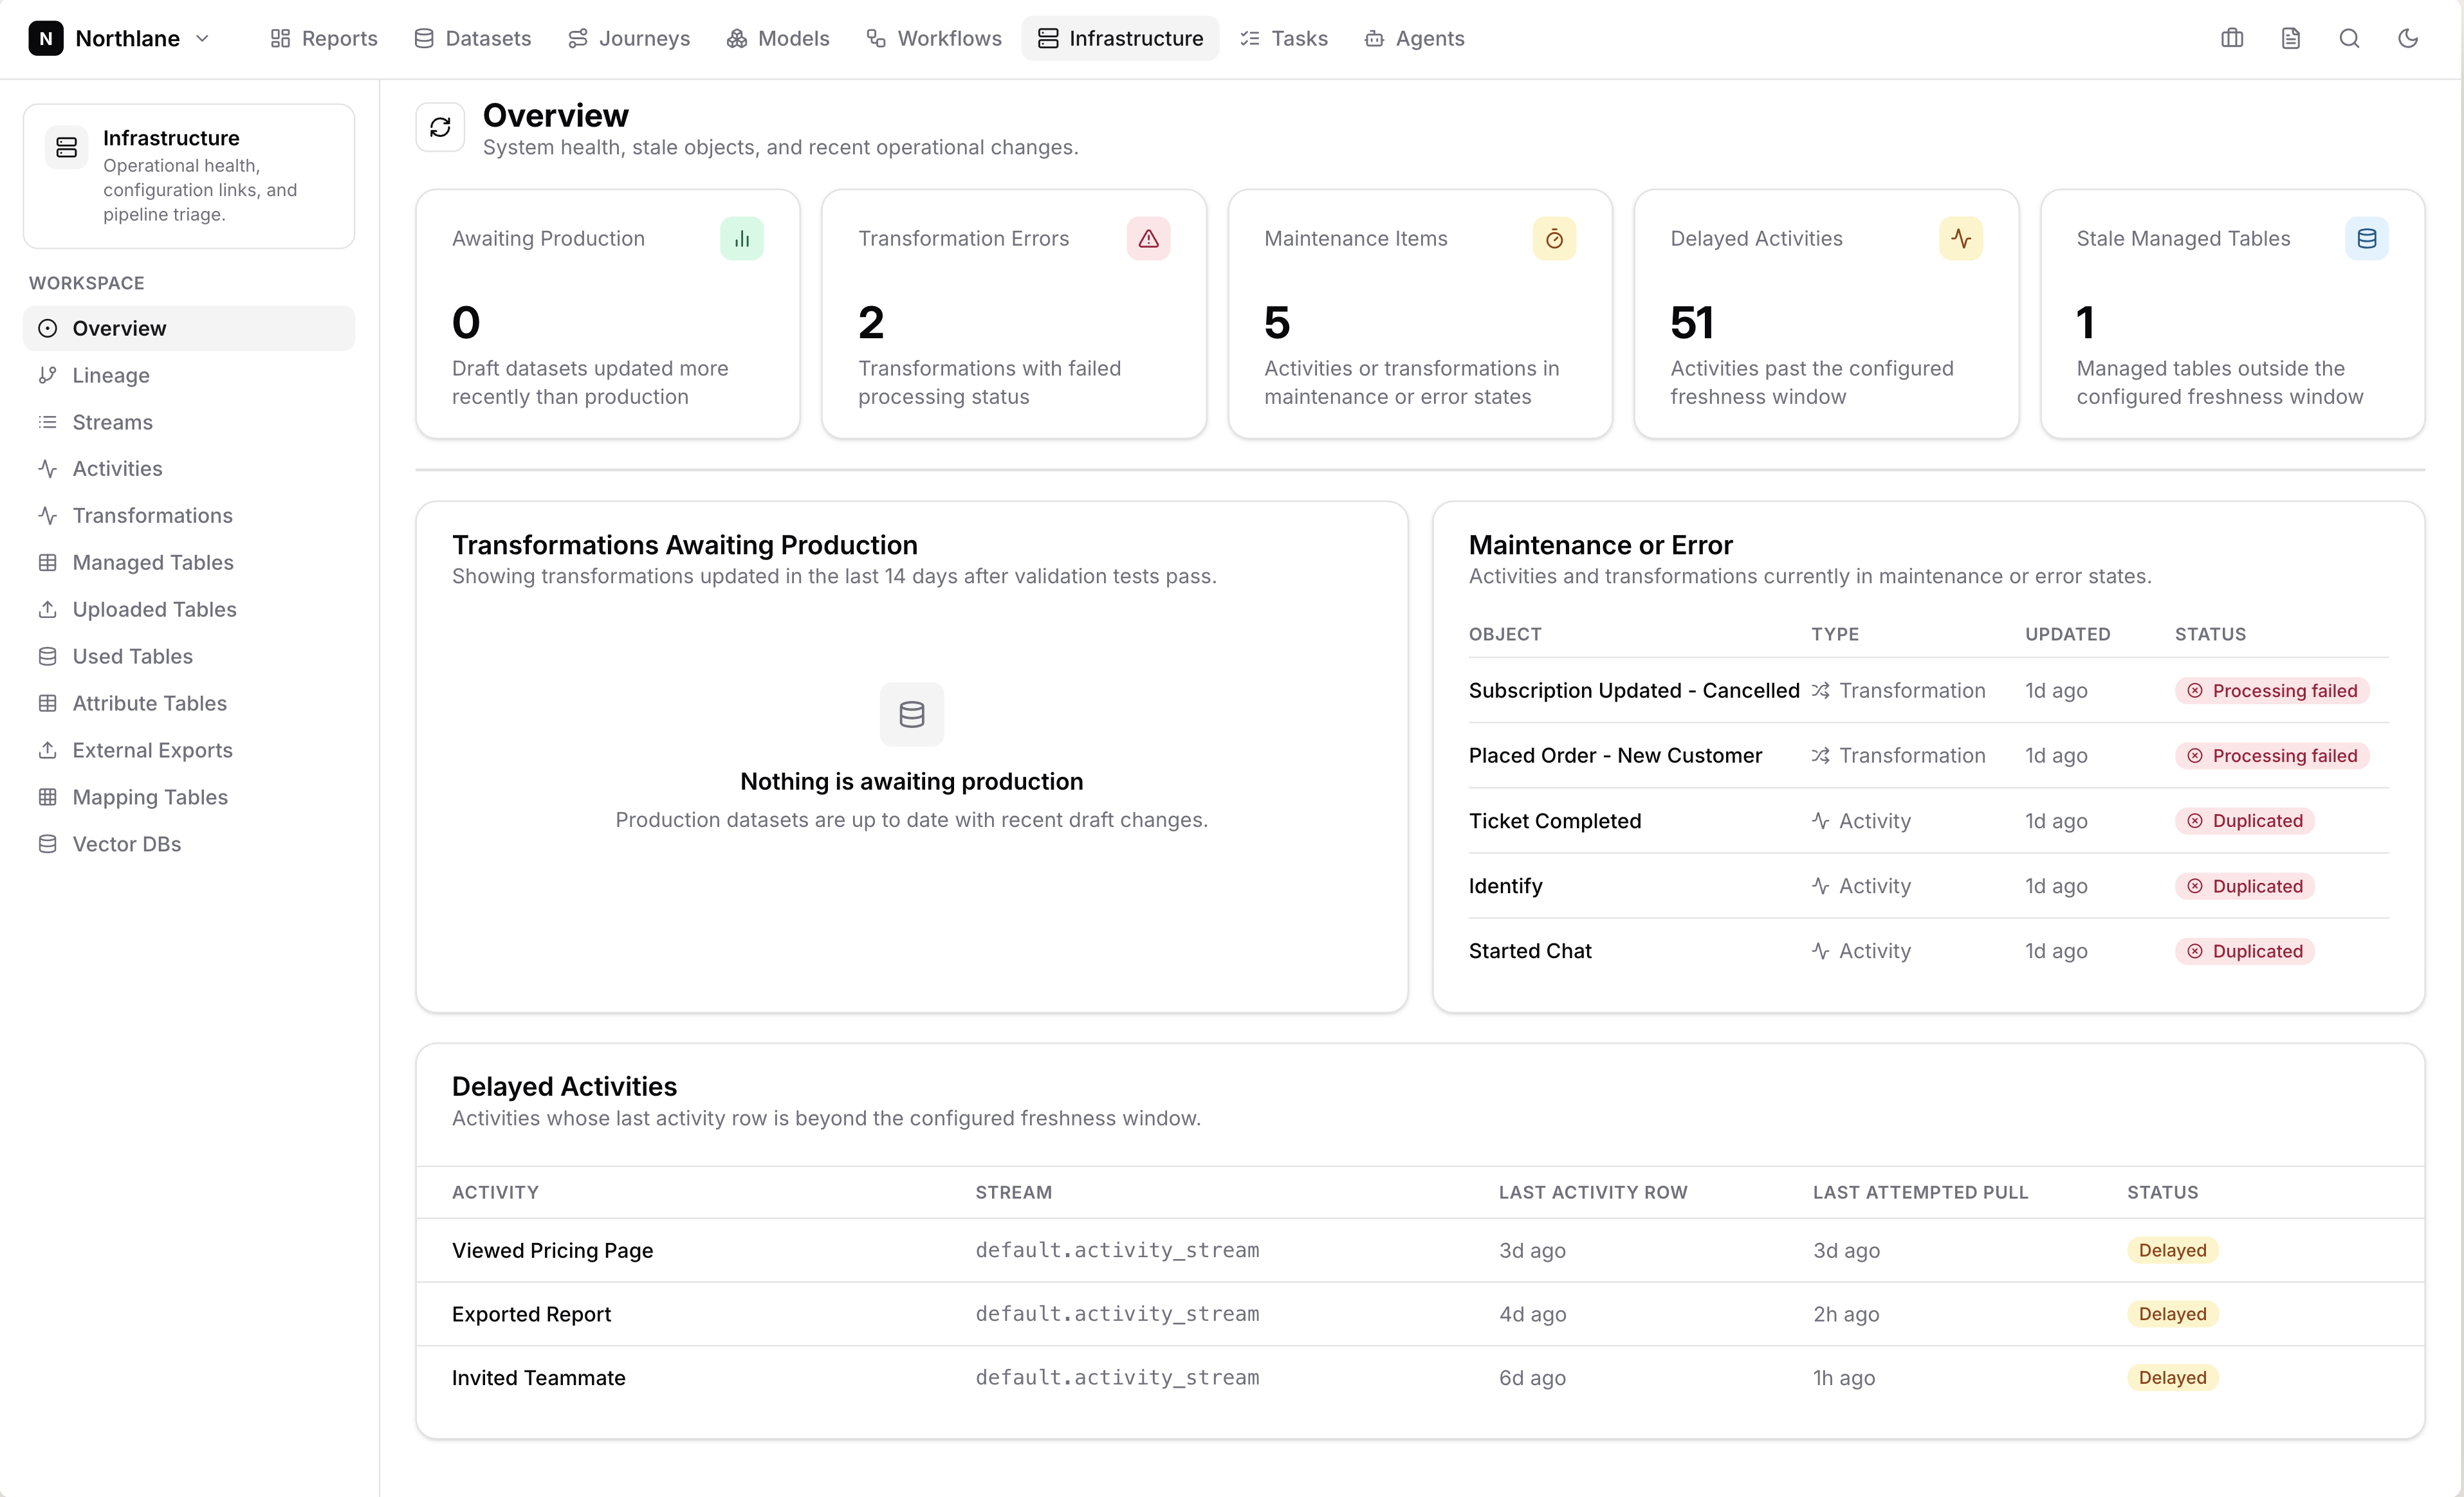Click Delayed badge for Exported Report
Image resolution: width=2464 pixels, height=1497 pixels.
(x=2172, y=1314)
